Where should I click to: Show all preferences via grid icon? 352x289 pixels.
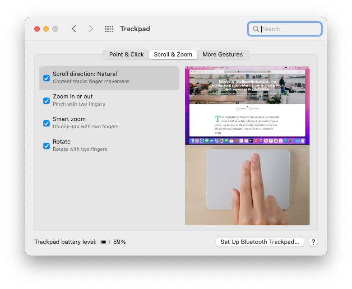tap(109, 29)
